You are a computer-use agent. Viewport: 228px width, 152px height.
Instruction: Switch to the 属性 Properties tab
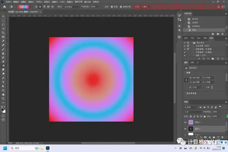point(186,62)
